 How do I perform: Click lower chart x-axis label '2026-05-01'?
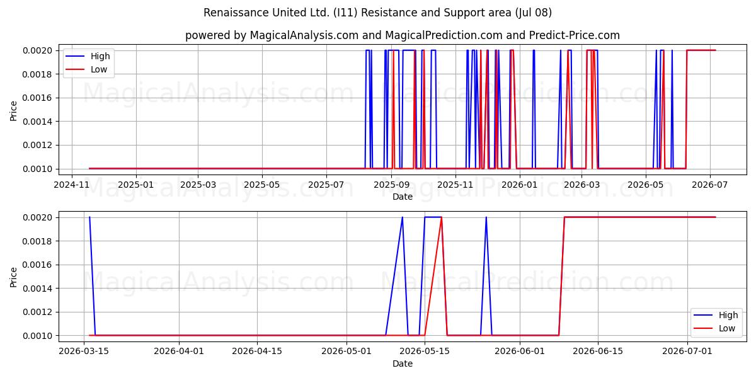click(346, 352)
